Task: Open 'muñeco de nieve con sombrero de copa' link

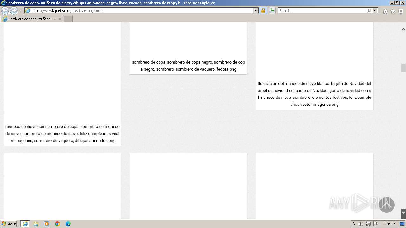Action: tap(62, 133)
